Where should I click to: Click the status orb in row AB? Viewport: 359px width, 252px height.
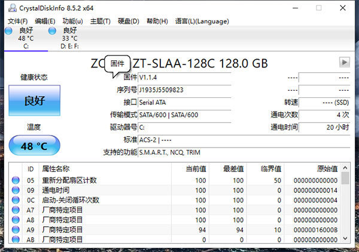pos(16,239)
